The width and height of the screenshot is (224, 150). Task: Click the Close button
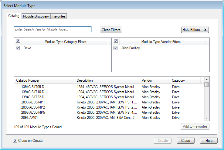(185, 141)
